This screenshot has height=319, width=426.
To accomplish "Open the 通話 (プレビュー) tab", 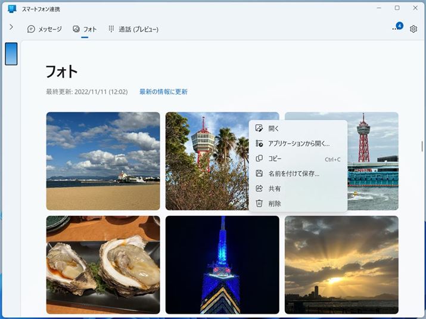I will [x=133, y=29].
